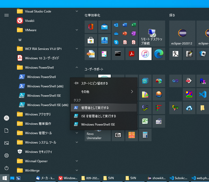
Task: Select スタートにピン留めする
Action: click(x=104, y=83)
